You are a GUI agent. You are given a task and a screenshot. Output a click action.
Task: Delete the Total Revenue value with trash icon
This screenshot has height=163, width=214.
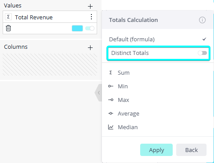pos(8,28)
